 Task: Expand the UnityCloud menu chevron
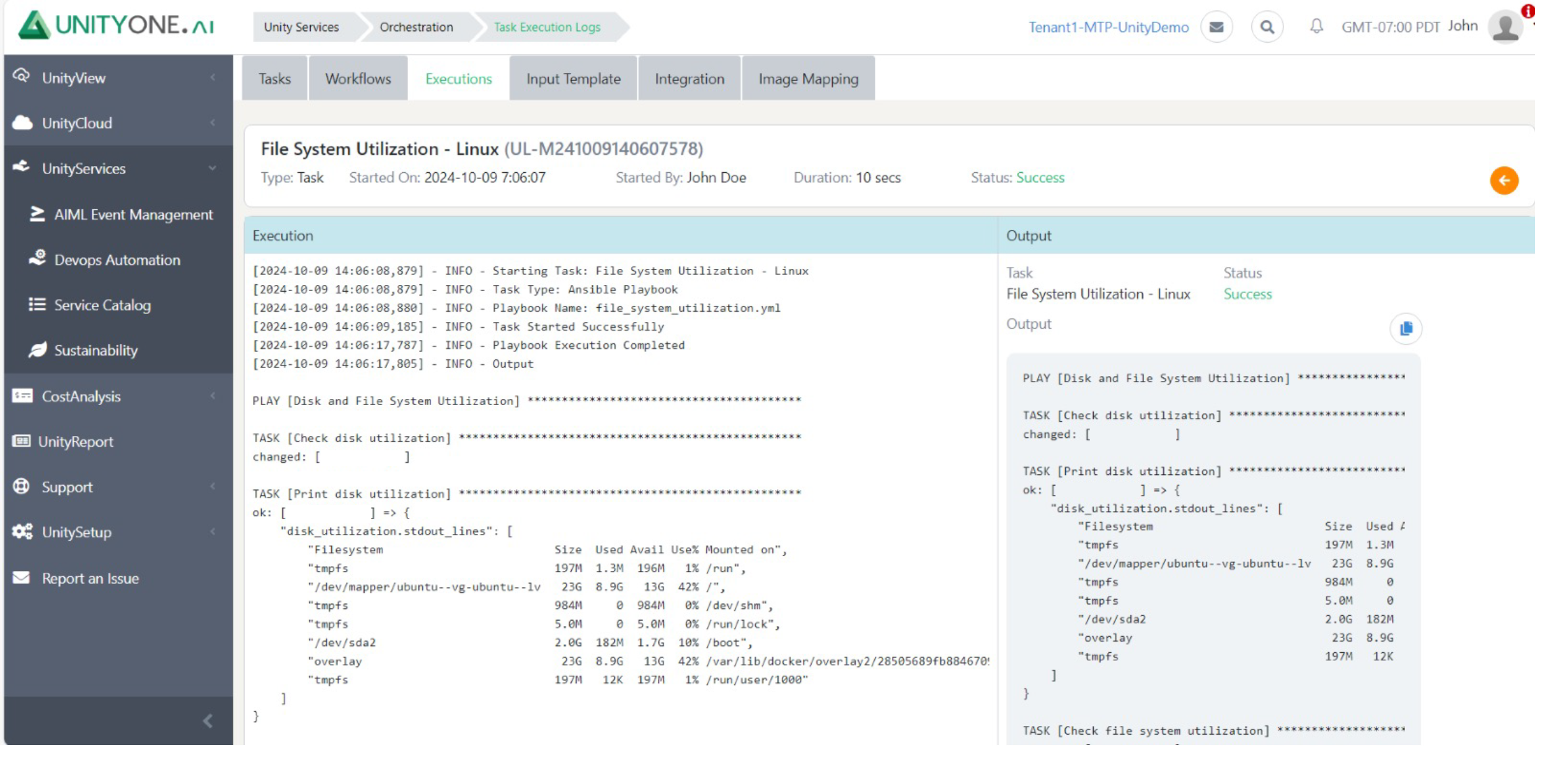[x=213, y=123]
